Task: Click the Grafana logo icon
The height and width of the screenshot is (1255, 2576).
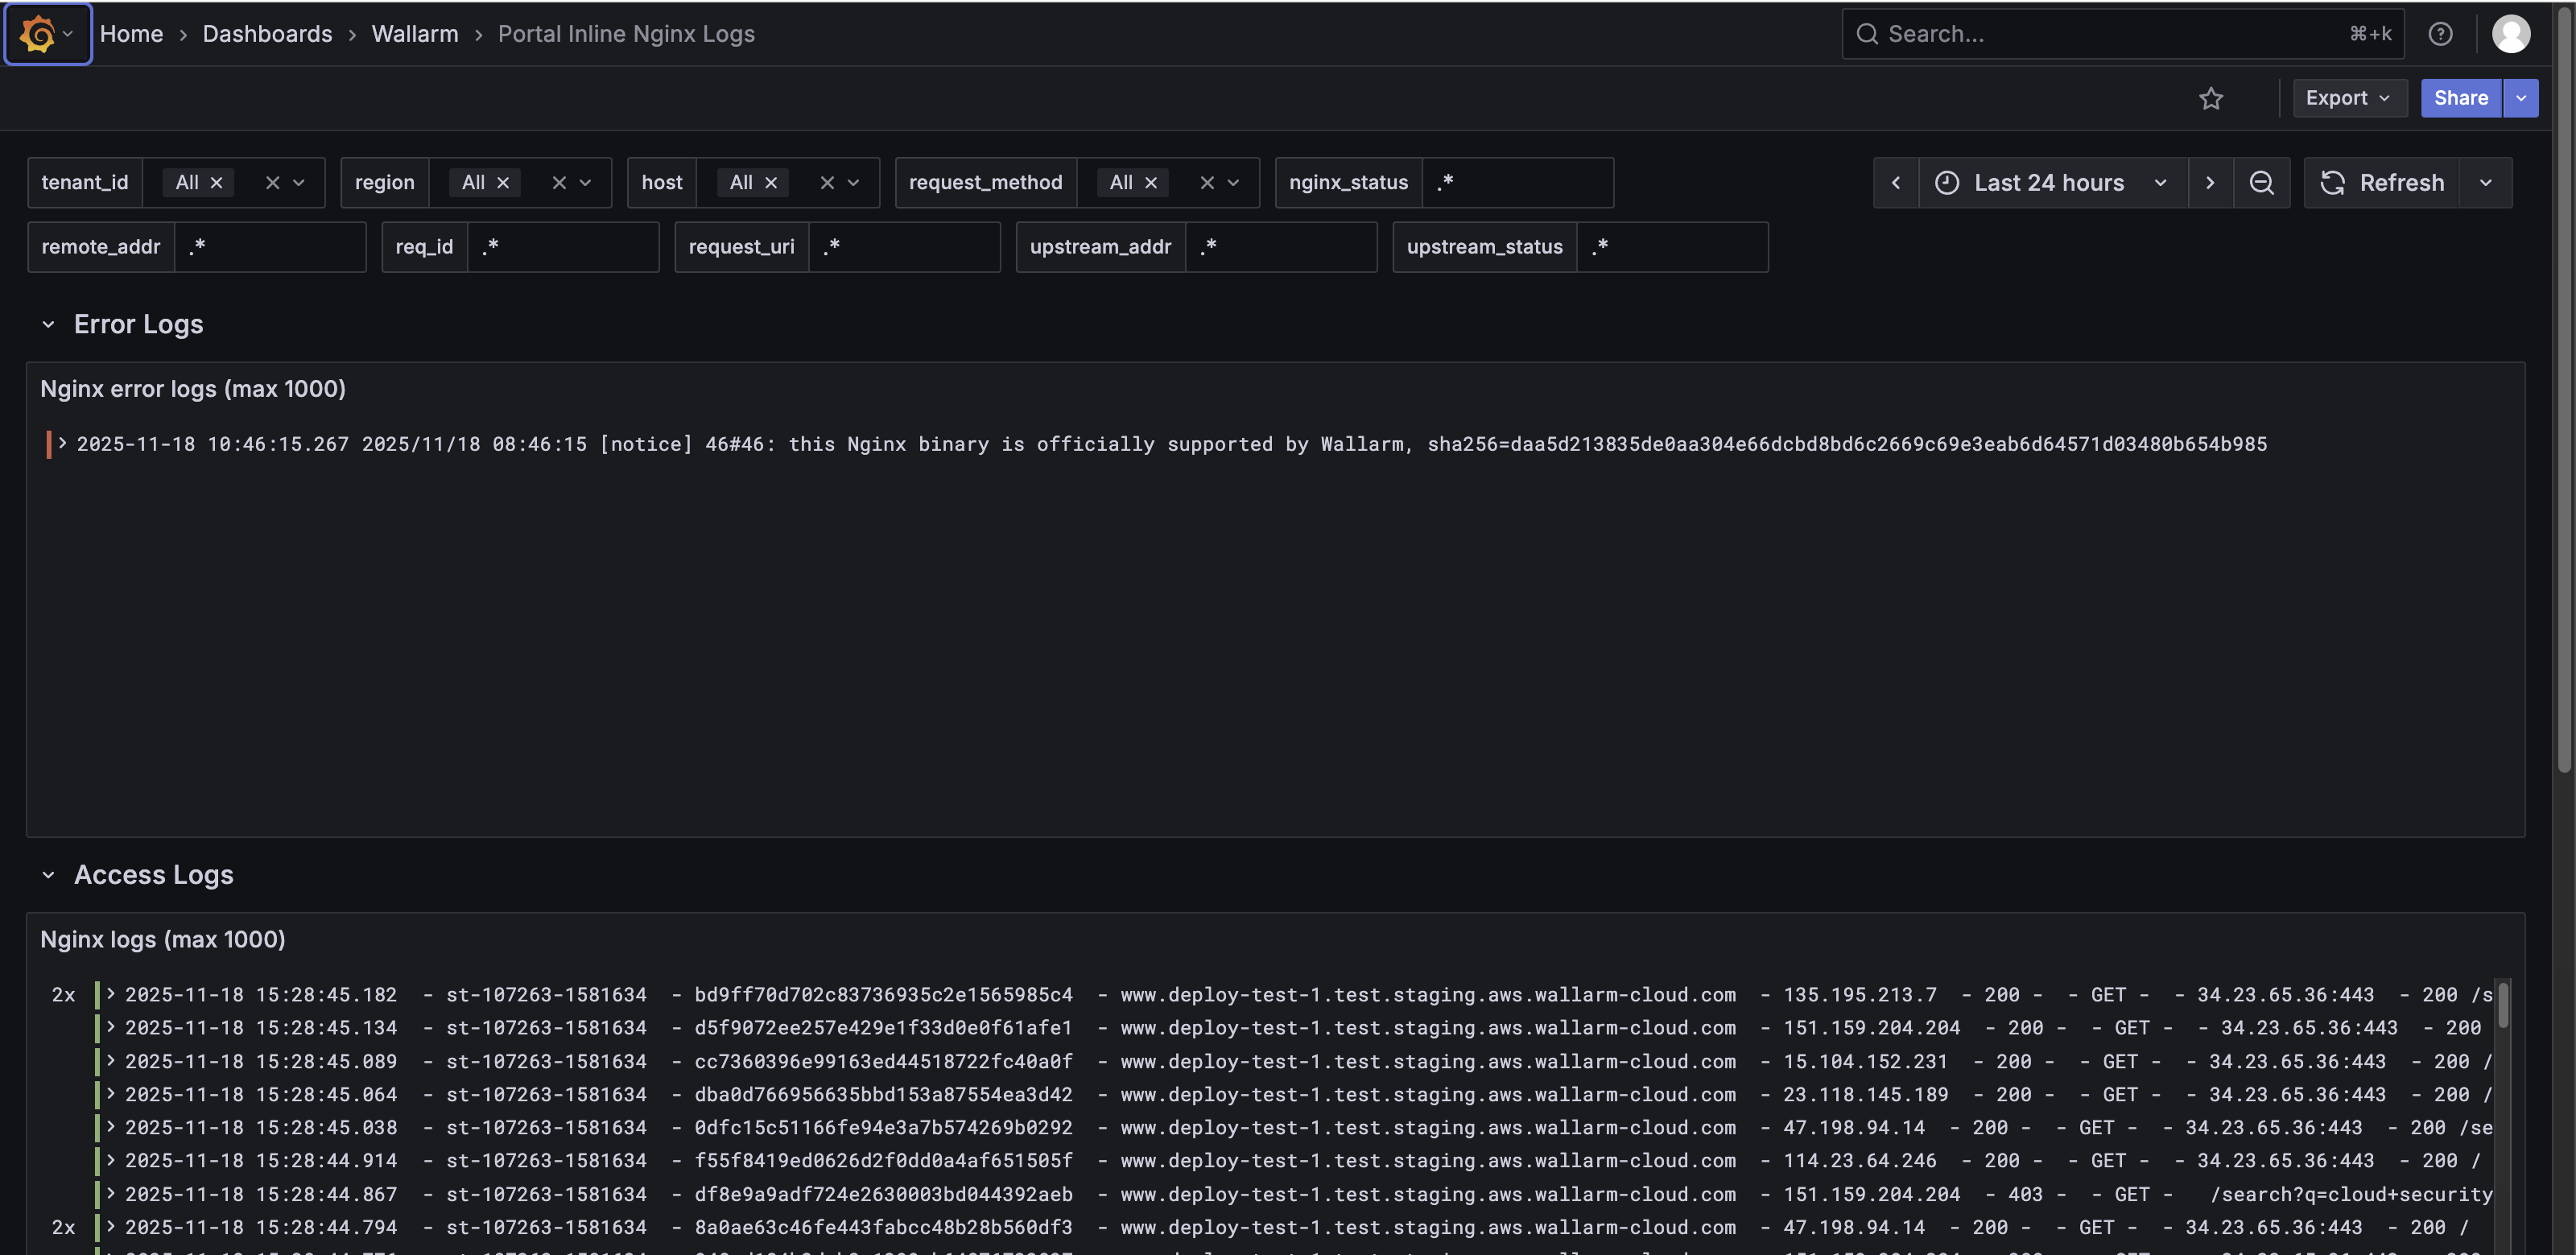Action: [38, 34]
